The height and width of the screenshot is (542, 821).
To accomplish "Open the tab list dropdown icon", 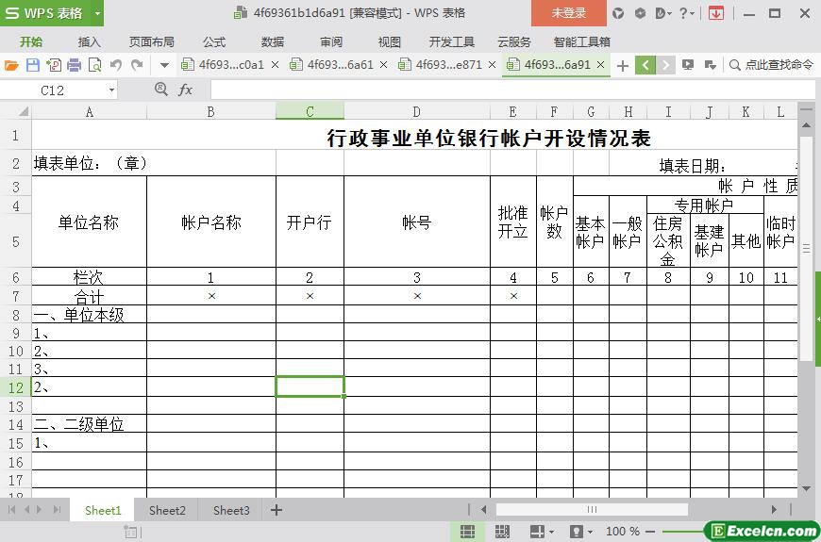I will click(710, 65).
